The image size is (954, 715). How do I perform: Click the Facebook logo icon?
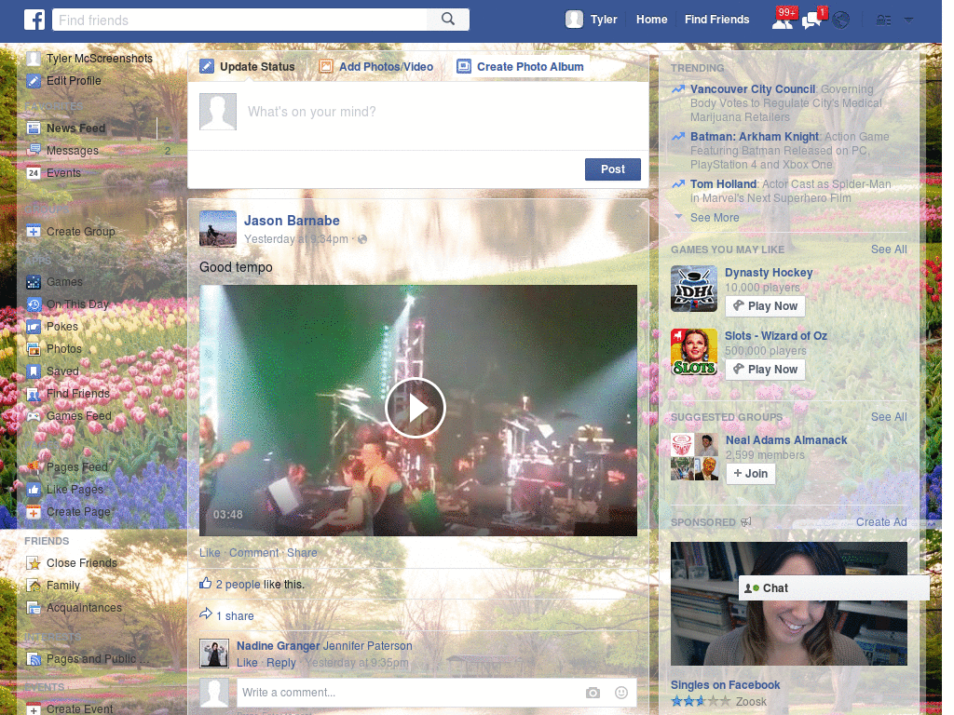click(34, 20)
